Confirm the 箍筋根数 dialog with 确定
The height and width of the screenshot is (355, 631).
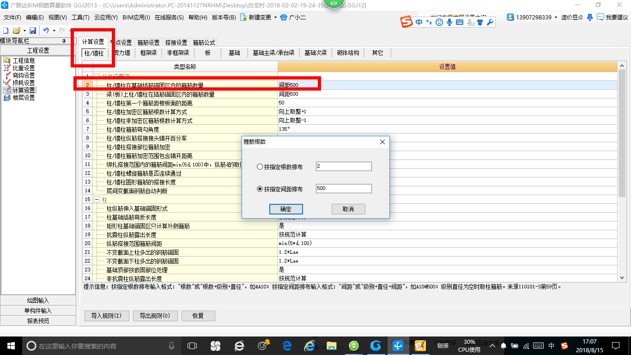(286, 209)
